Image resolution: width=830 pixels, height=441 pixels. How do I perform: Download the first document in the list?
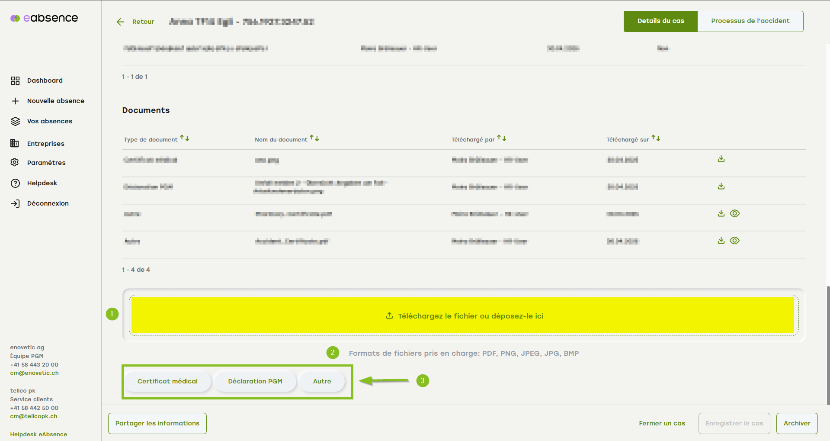[721, 159]
